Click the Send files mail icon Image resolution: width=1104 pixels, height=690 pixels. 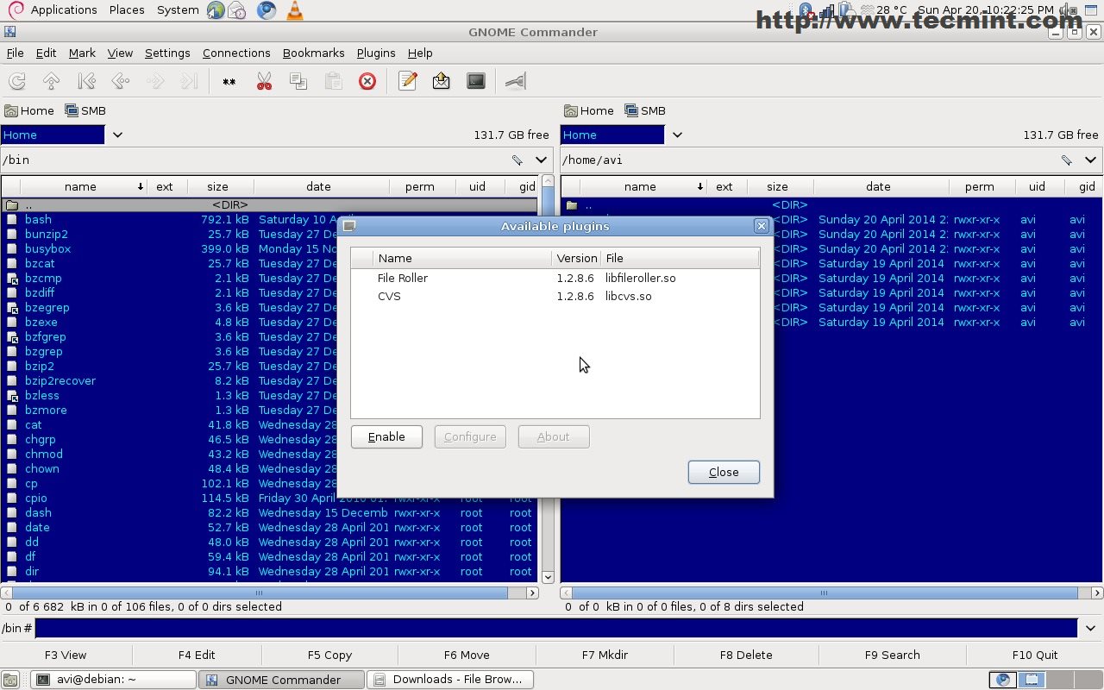click(442, 81)
